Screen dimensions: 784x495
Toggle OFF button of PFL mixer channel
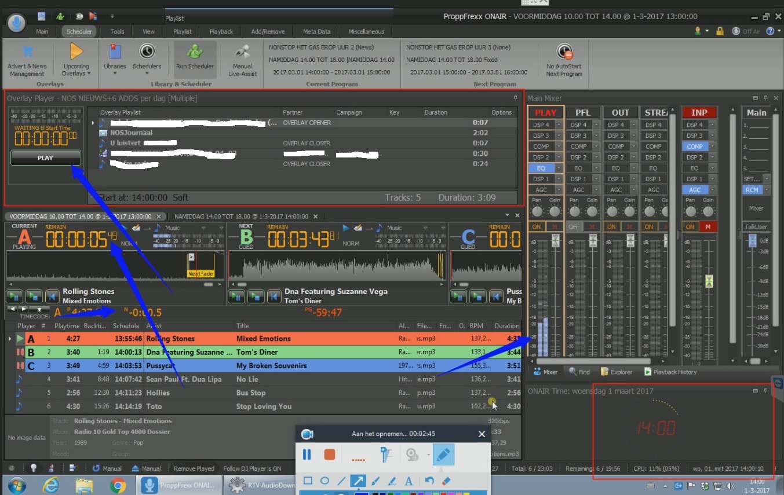(x=574, y=227)
